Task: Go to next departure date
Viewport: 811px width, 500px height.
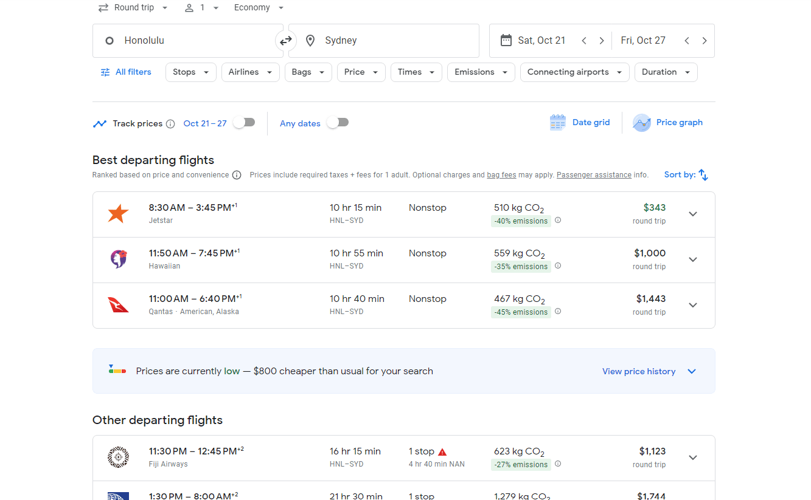Action: click(602, 41)
